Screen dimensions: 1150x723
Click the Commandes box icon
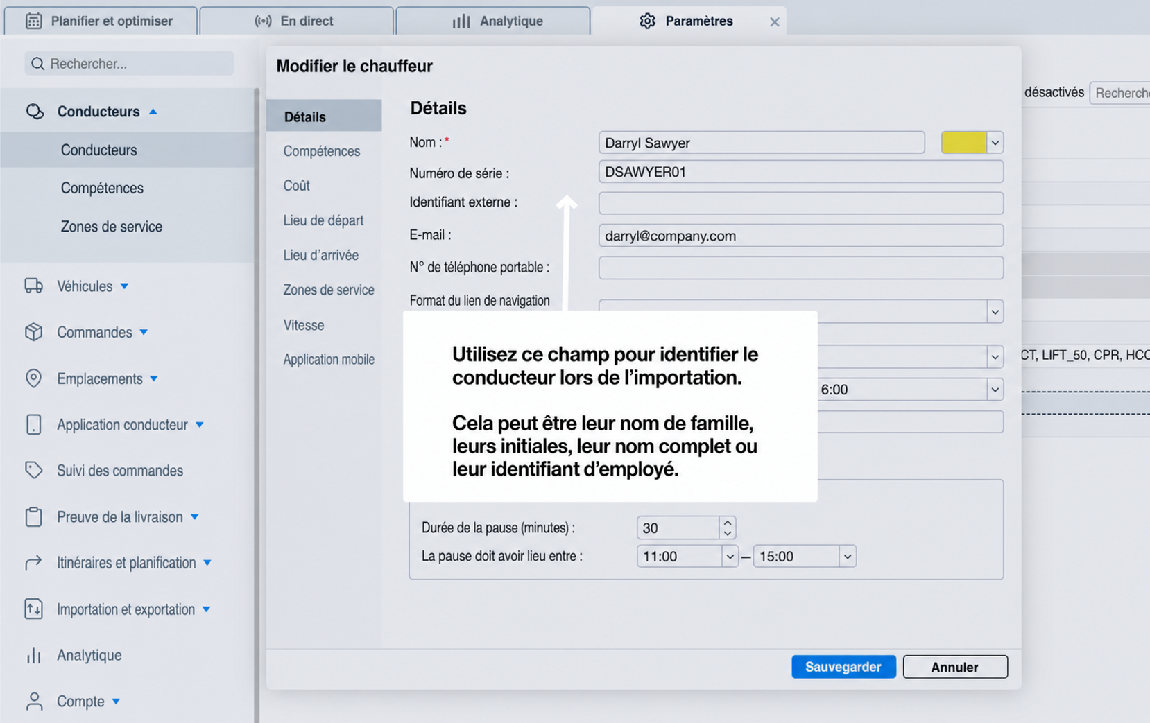coord(34,332)
